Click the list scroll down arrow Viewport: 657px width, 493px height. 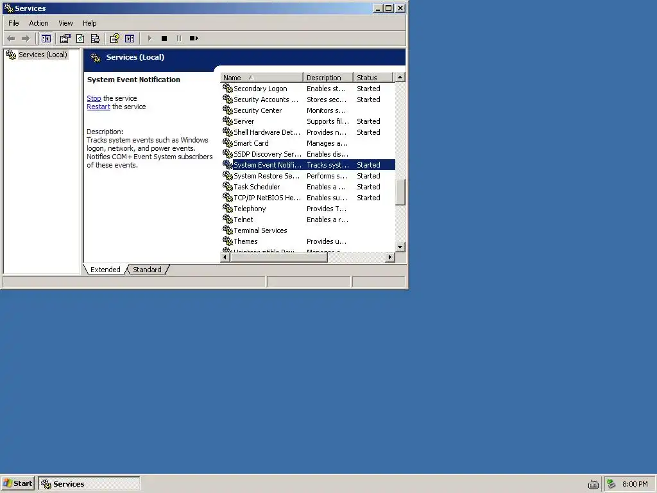[x=400, y=247]
